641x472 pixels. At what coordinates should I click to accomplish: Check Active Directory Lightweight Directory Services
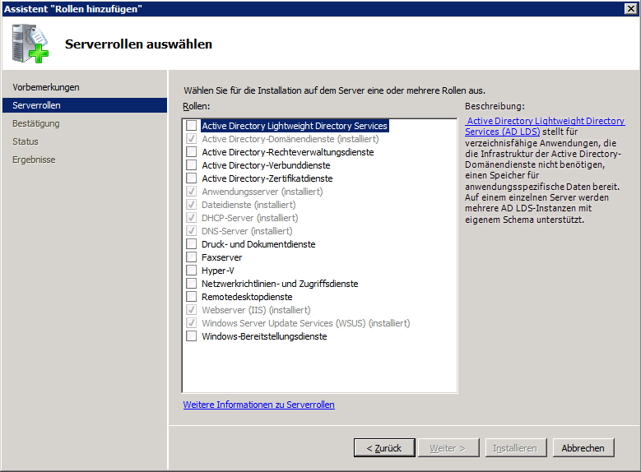[x=192, y=126]
